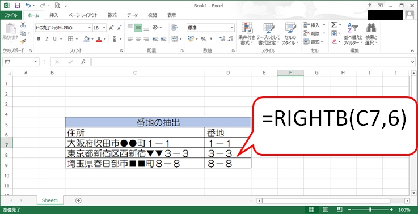Toggle Center horizontal alignment

138,39
